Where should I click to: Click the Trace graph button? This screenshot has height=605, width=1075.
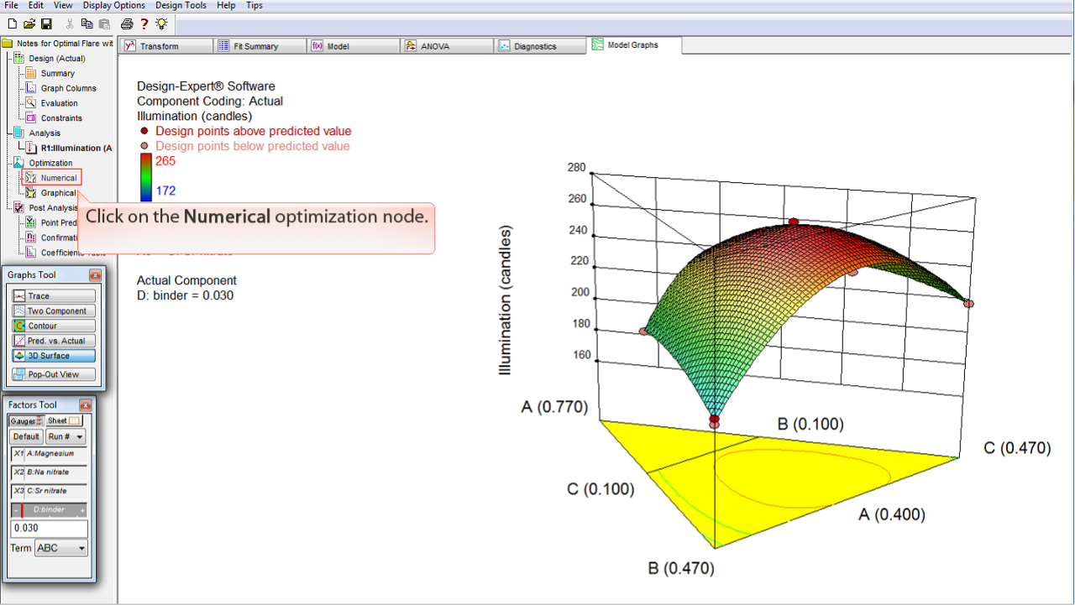tap(54, 296)
